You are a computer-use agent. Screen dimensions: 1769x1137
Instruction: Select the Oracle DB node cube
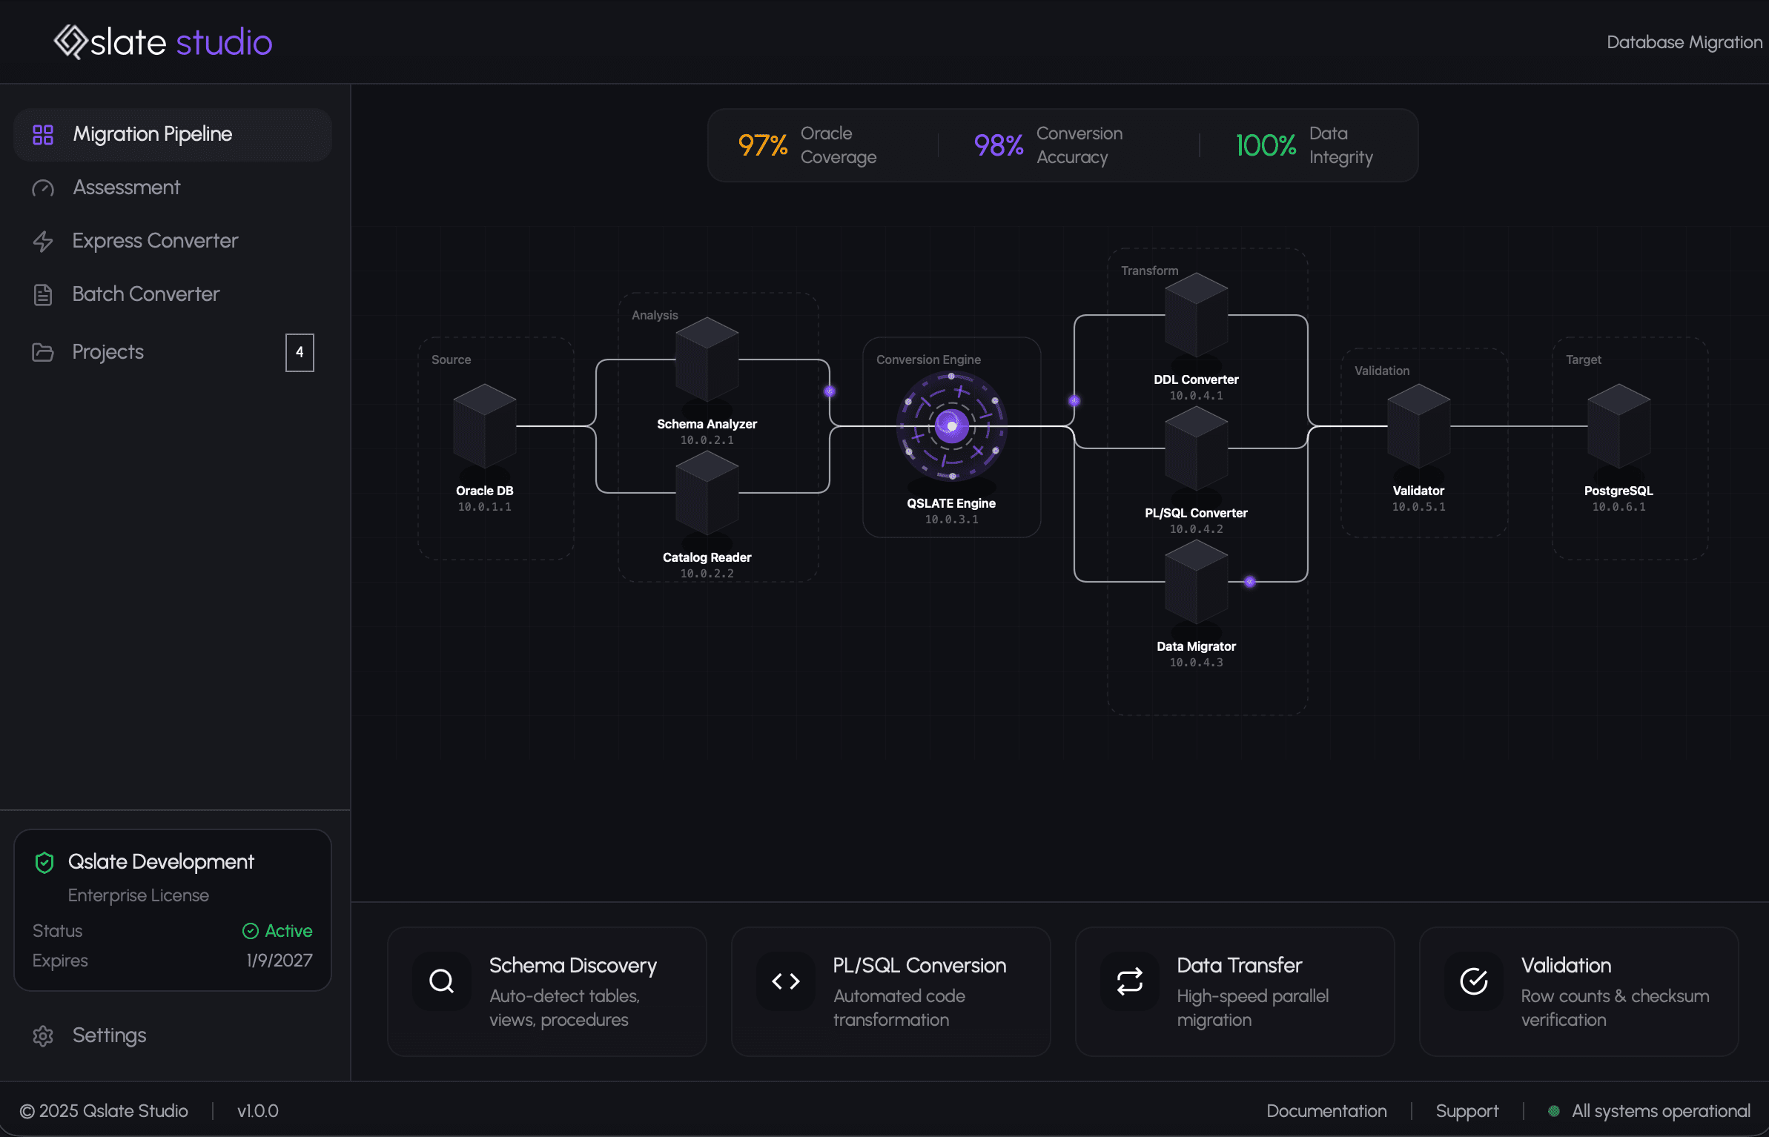click(x=484, y=425)
